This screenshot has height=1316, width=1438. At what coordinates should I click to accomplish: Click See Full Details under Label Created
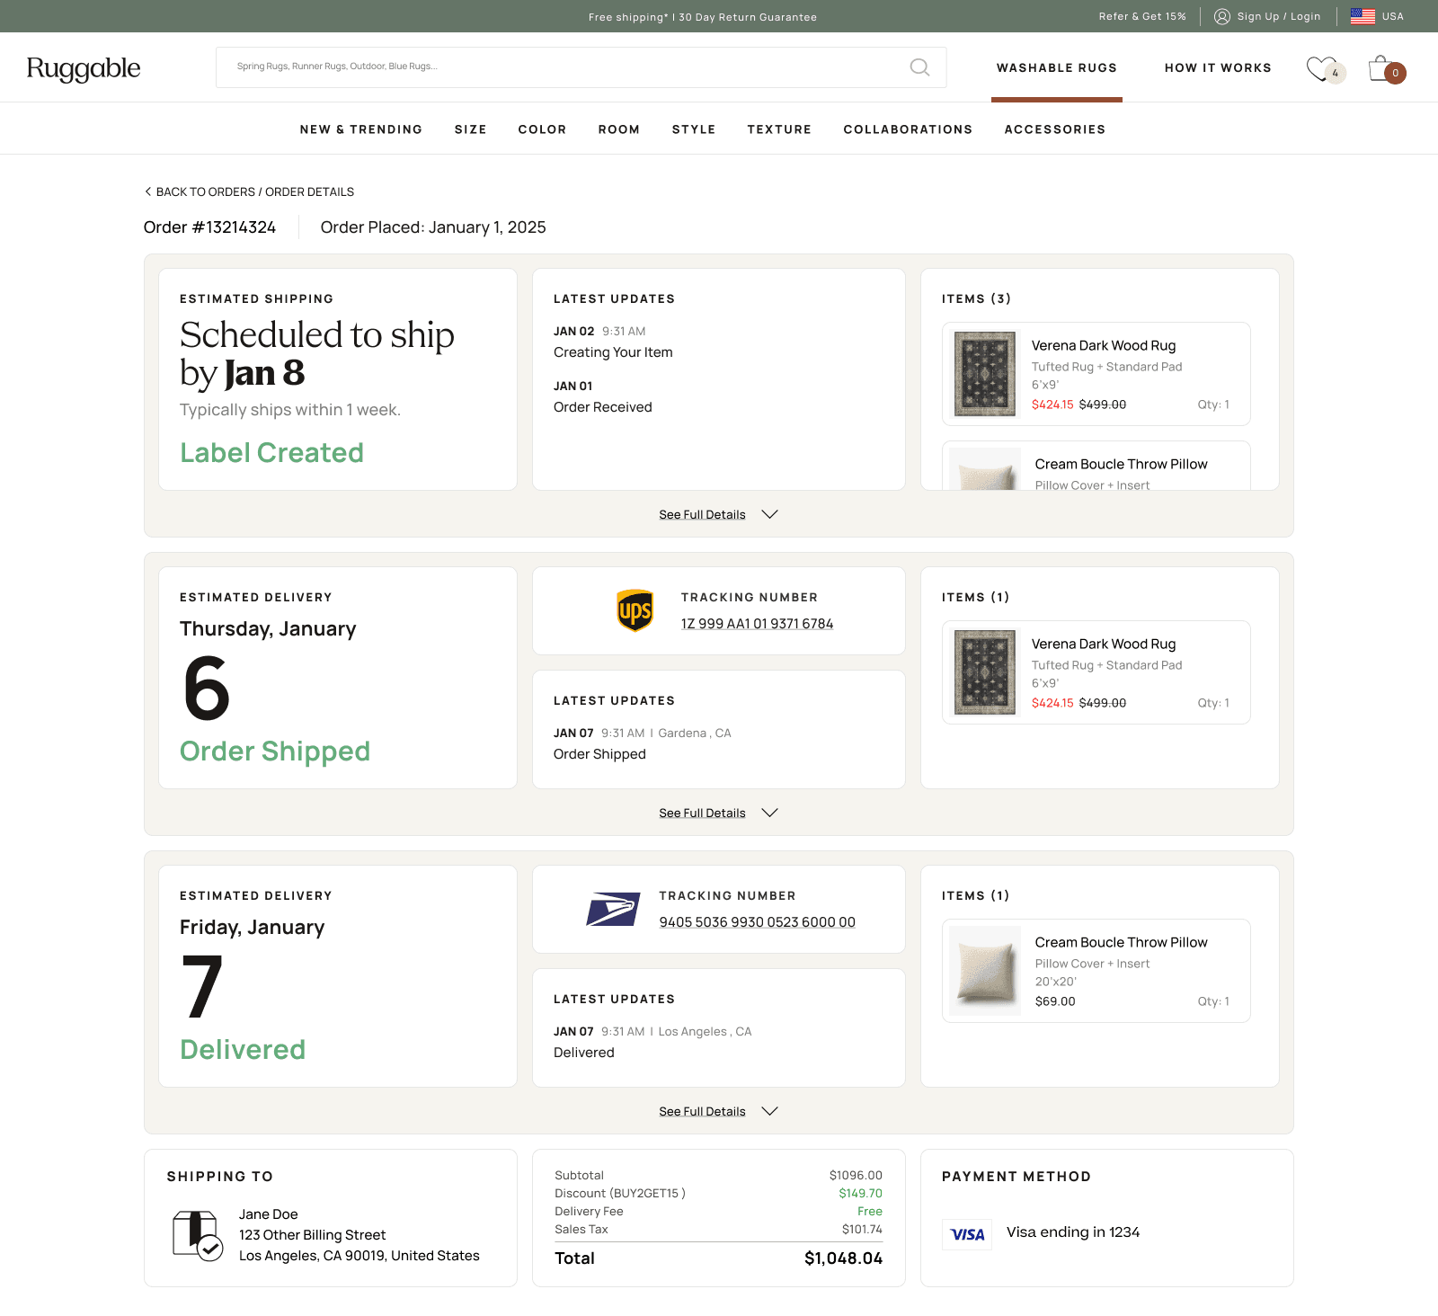pyautogui.click(x=702, y=514)
